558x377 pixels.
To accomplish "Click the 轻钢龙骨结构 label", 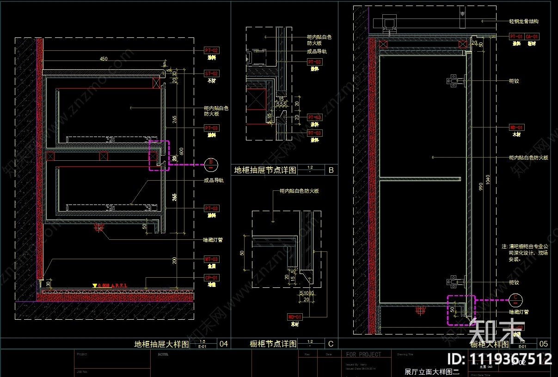I will pos(524,21).
